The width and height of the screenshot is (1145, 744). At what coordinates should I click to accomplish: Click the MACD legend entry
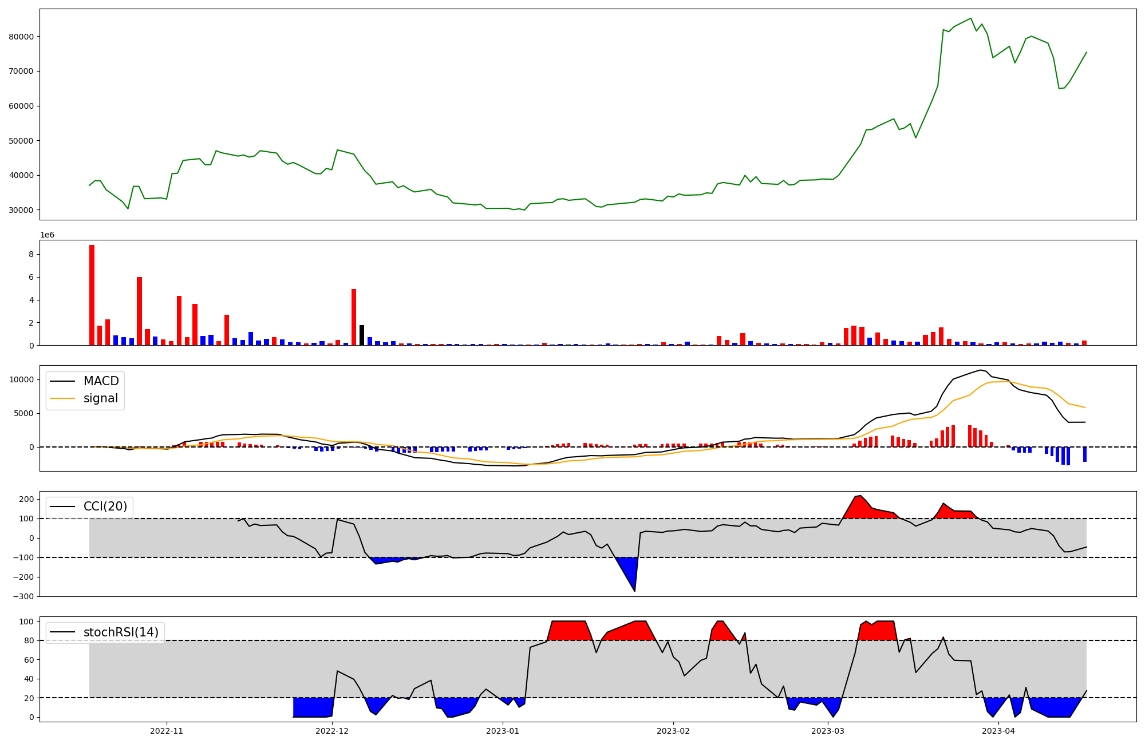[101, 381]
